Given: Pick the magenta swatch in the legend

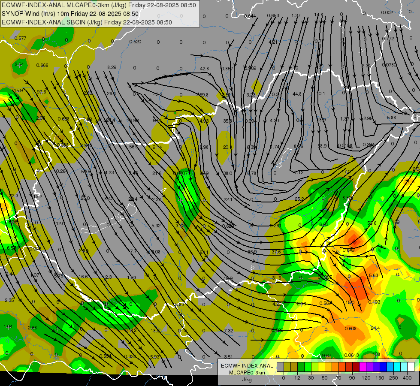Looking at the screenshot, I should [363, 367].
